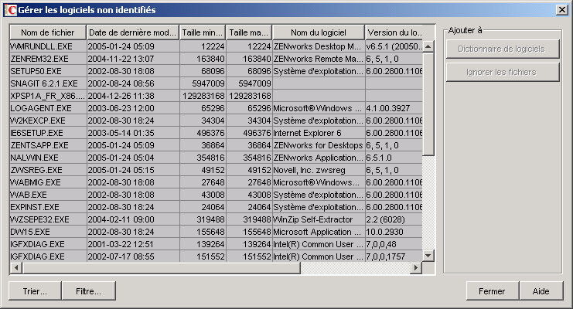Select XPSP1A_FR_X86... file

coord(48,96)
